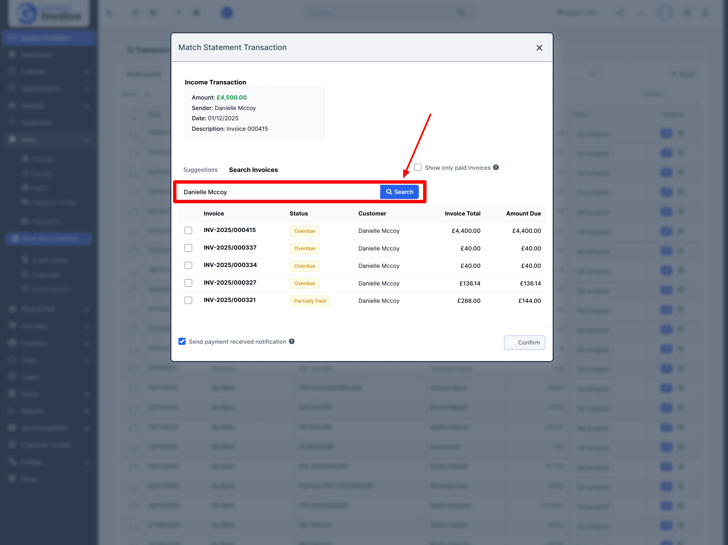
Task: Select checkbox for invoice INV-2025/000337
Action: (188, 248)
